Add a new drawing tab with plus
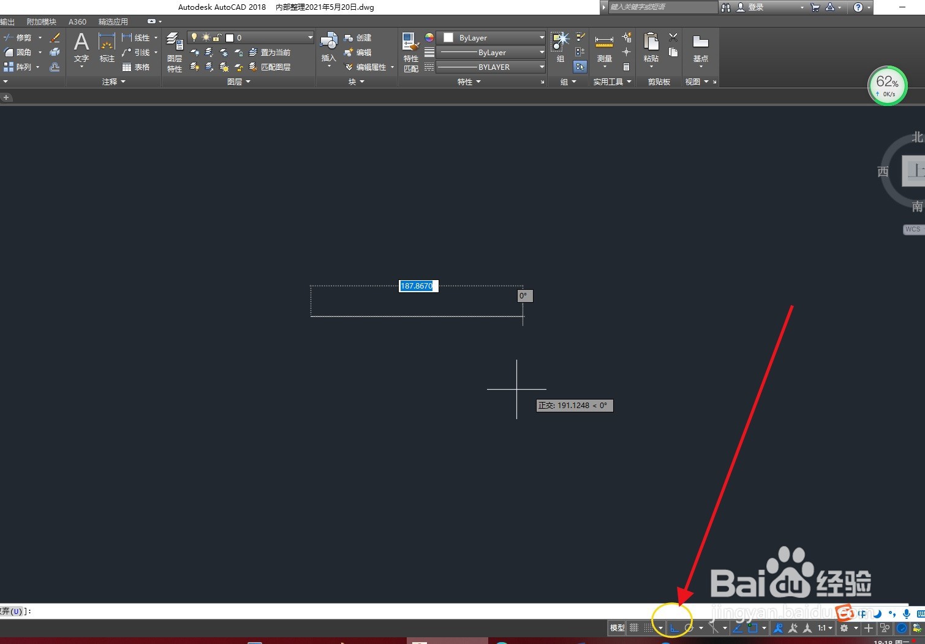The height and width of the screenshot is (644, 925). [6, 97]
